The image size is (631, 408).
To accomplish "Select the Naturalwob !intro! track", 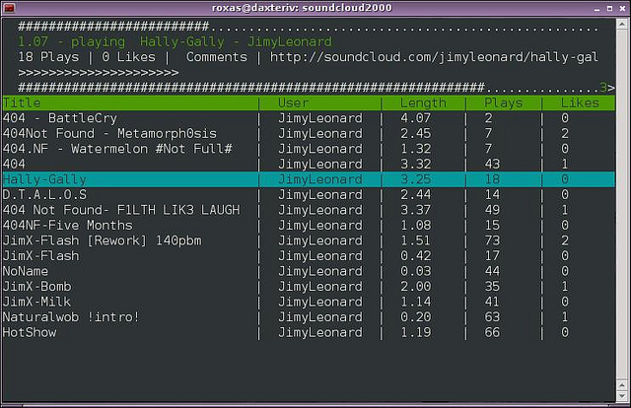I will 71,317.
